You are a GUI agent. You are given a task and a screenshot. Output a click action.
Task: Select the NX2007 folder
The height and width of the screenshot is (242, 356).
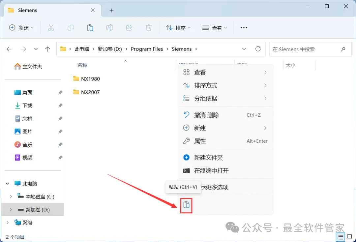coord(86,92)
